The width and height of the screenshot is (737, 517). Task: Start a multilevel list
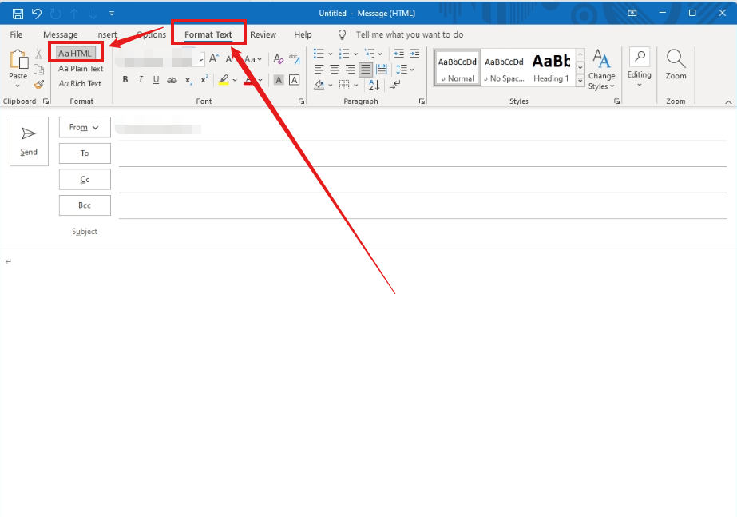pos(370,54)
